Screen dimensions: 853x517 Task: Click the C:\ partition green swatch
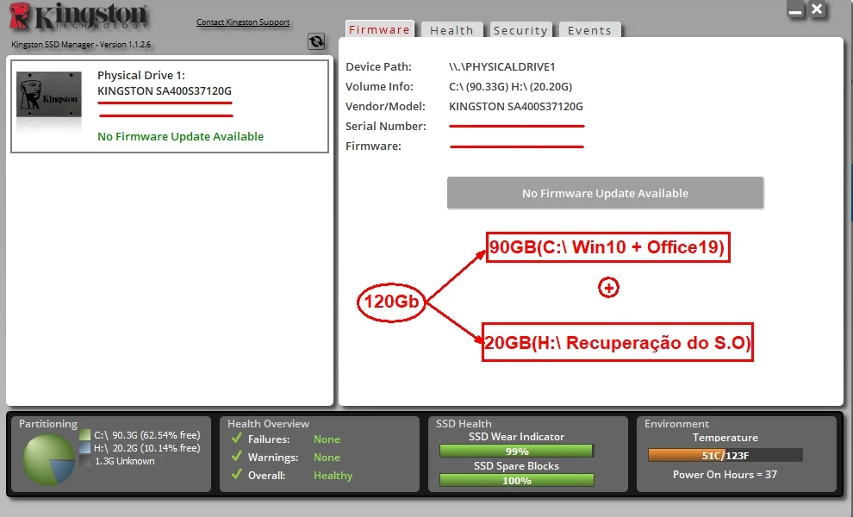84,435
